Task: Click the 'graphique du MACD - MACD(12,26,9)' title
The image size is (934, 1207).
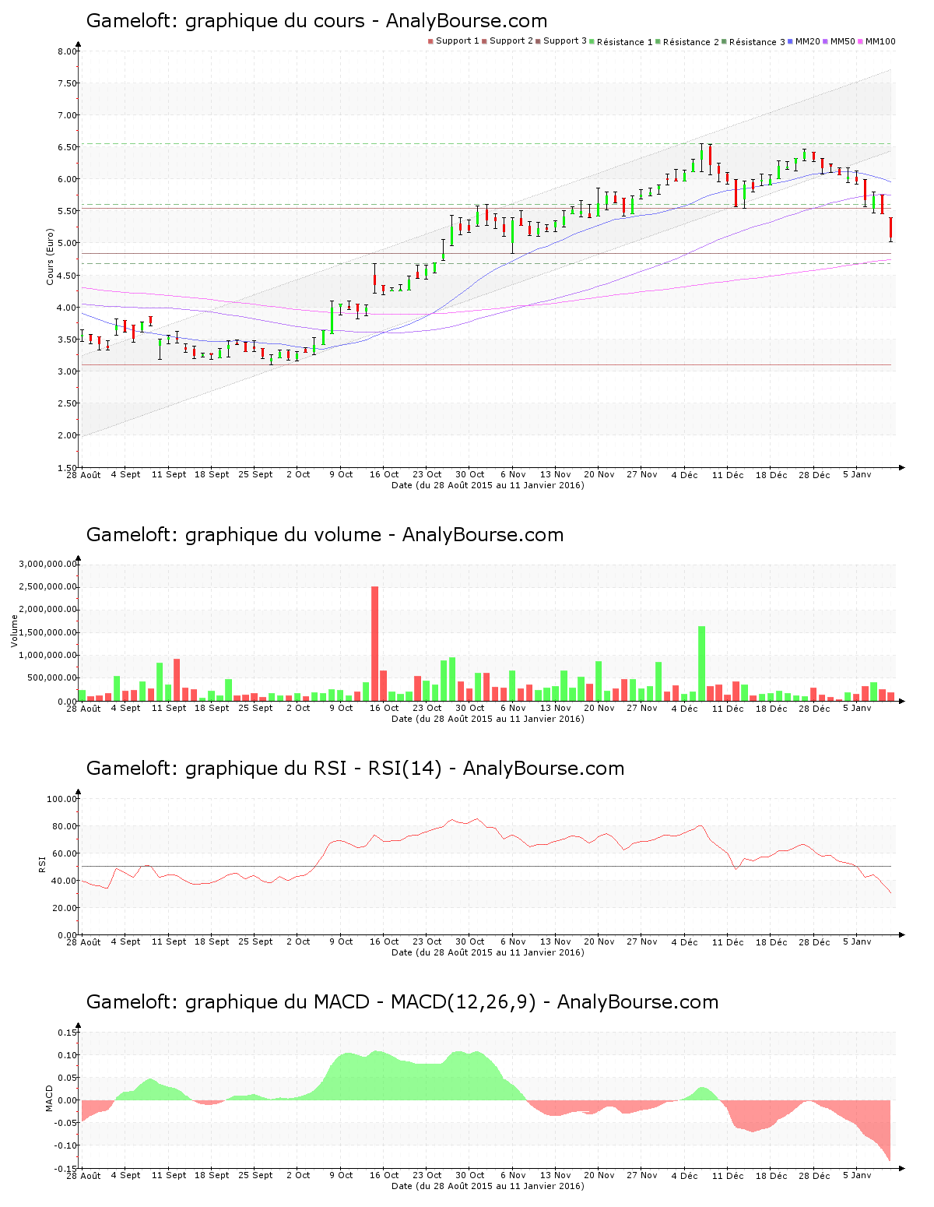Action: (361, 1002)
